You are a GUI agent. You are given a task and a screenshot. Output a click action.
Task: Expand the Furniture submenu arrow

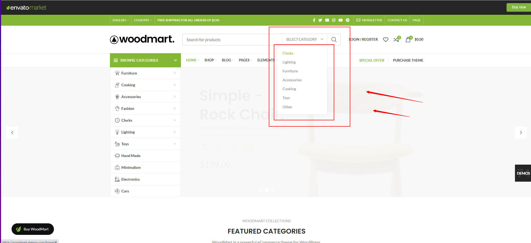tap(175, 73)
